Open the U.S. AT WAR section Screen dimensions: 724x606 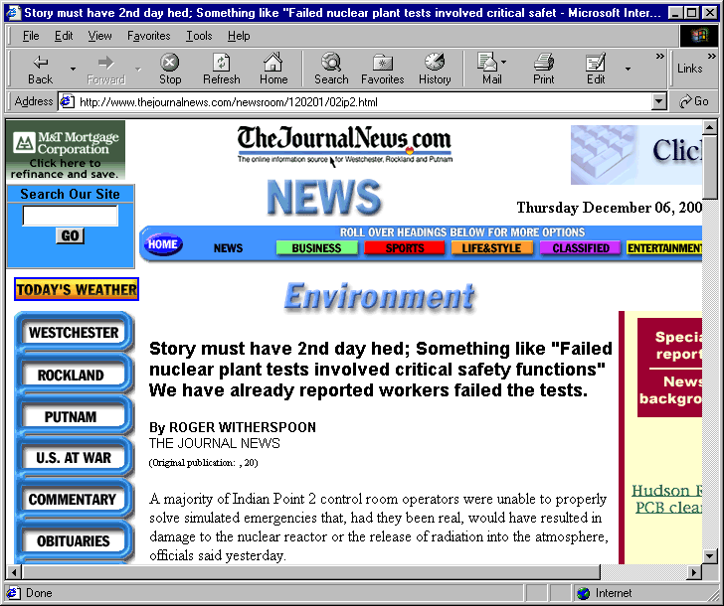pyautogui.click(x=74, y=458)
